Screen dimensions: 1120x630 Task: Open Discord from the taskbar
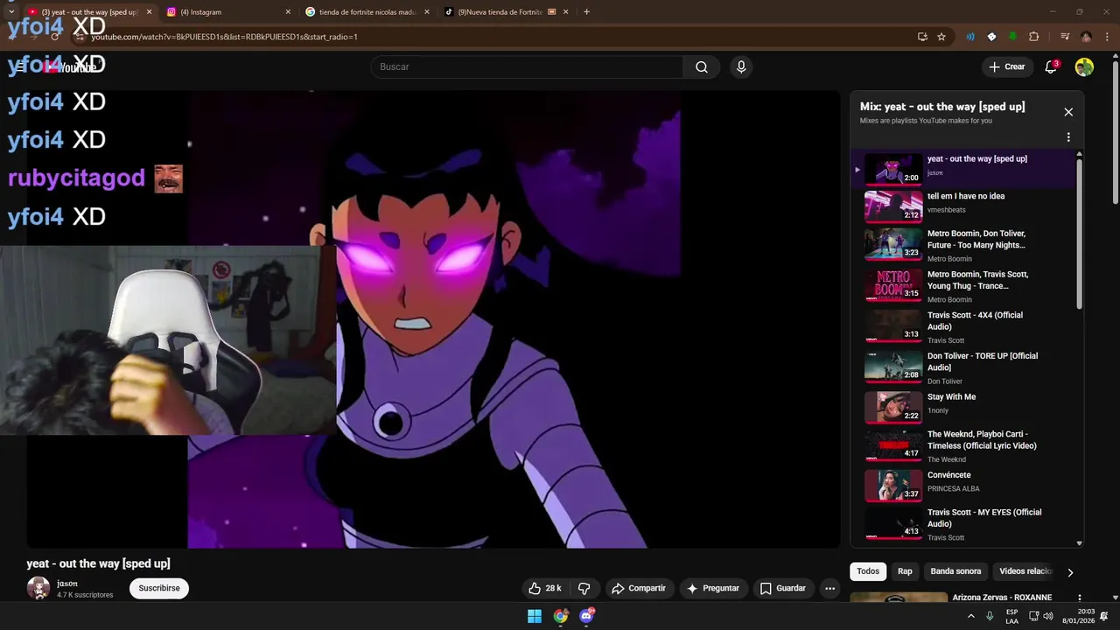pos(587,616)
